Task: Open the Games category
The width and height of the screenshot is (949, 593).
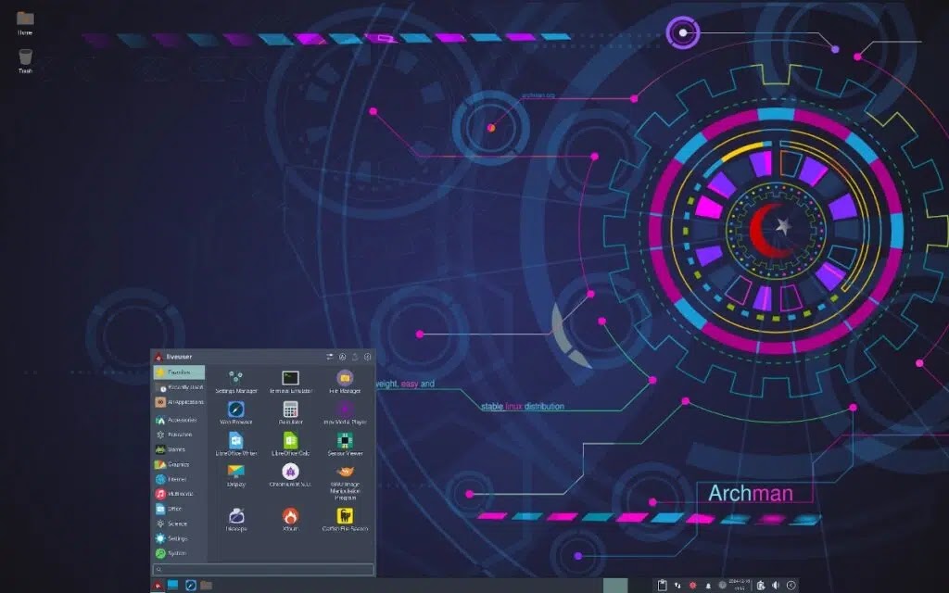Action: click(179, 449)
